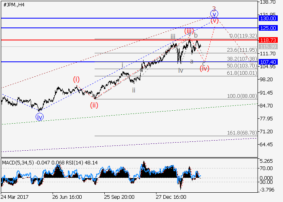
Task: Select the gray 115.39 current price label
Action: point(268,46)
